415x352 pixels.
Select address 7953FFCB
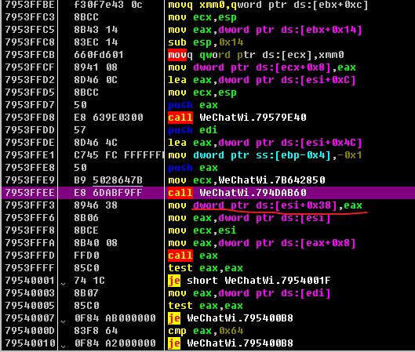coord(30,55)
